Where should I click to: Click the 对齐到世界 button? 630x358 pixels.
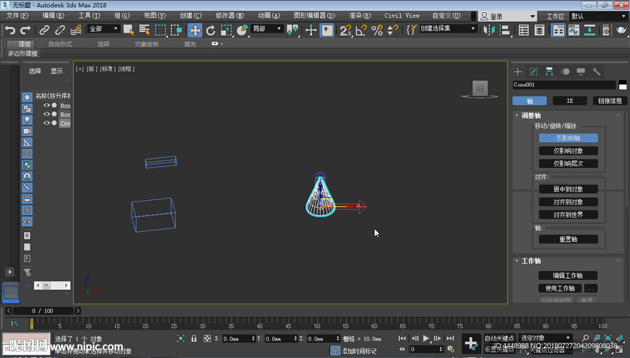[568, 215]
